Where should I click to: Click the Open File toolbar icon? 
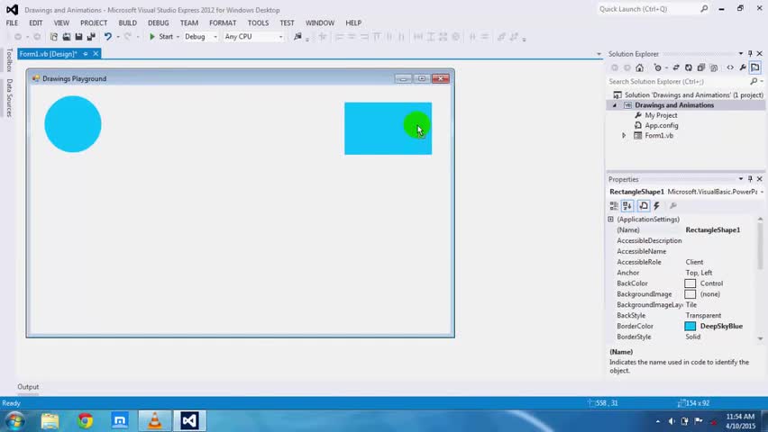66,37
